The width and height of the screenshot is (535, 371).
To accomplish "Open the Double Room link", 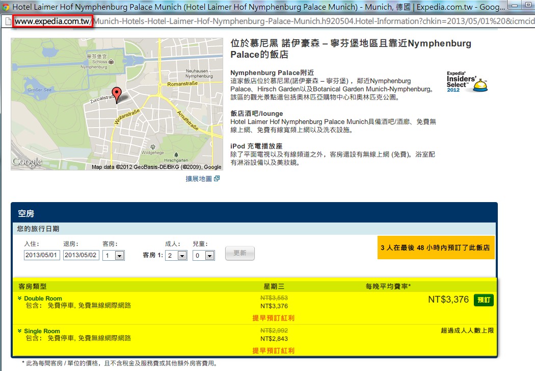I will pos(43,298).
